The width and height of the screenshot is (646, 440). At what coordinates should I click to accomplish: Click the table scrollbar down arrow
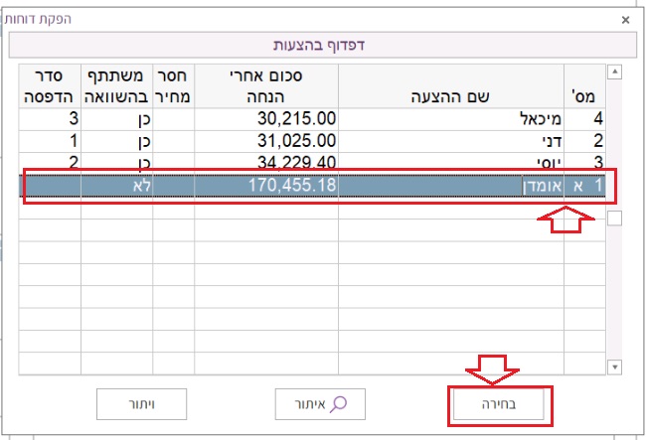[614, 367]
